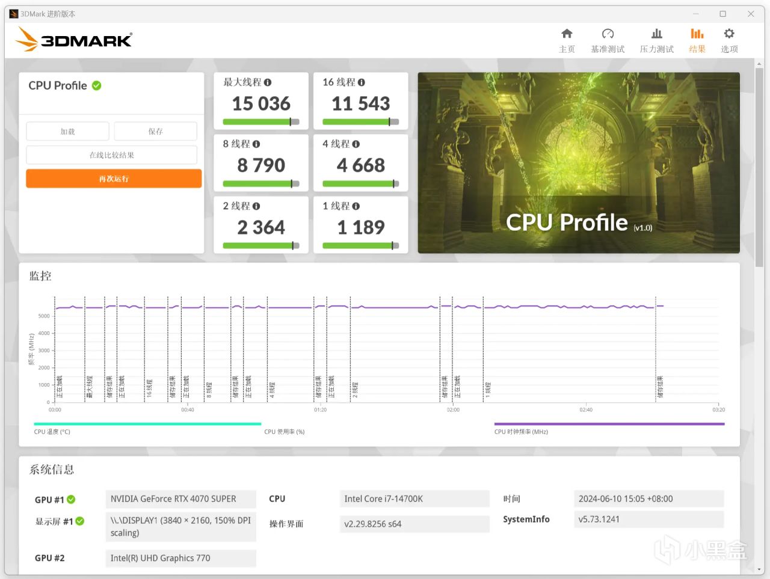The image size is (770, 579).
Task: Click the 4 668 score value
Action: tap(361, 165)
